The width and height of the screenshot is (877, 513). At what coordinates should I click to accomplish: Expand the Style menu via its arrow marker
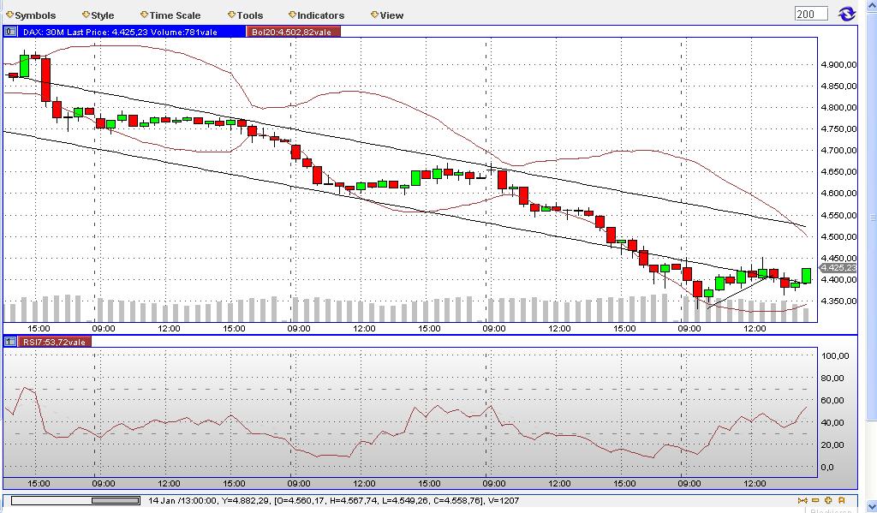(84, 15)
